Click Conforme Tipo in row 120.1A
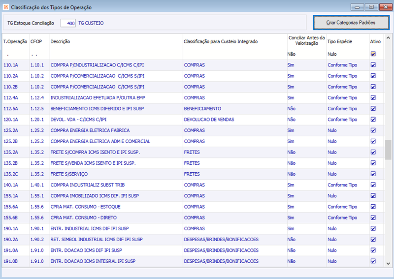Screen dimensions: 394x279 pos(342,120)
